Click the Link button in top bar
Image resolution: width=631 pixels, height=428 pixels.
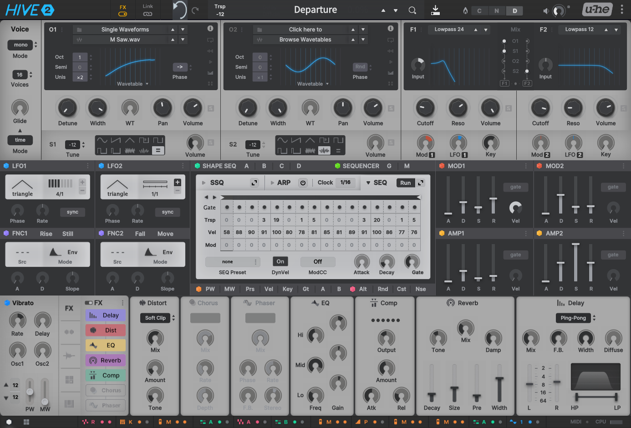[x=148, y=10]
